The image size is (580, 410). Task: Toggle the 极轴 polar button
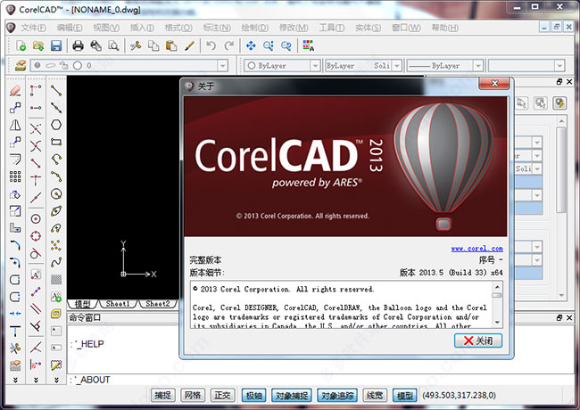point(253,396)
